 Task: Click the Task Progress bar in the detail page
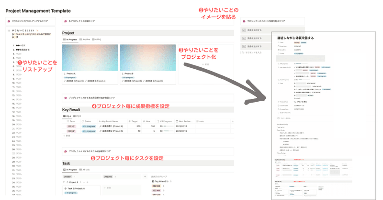[304, 80]
